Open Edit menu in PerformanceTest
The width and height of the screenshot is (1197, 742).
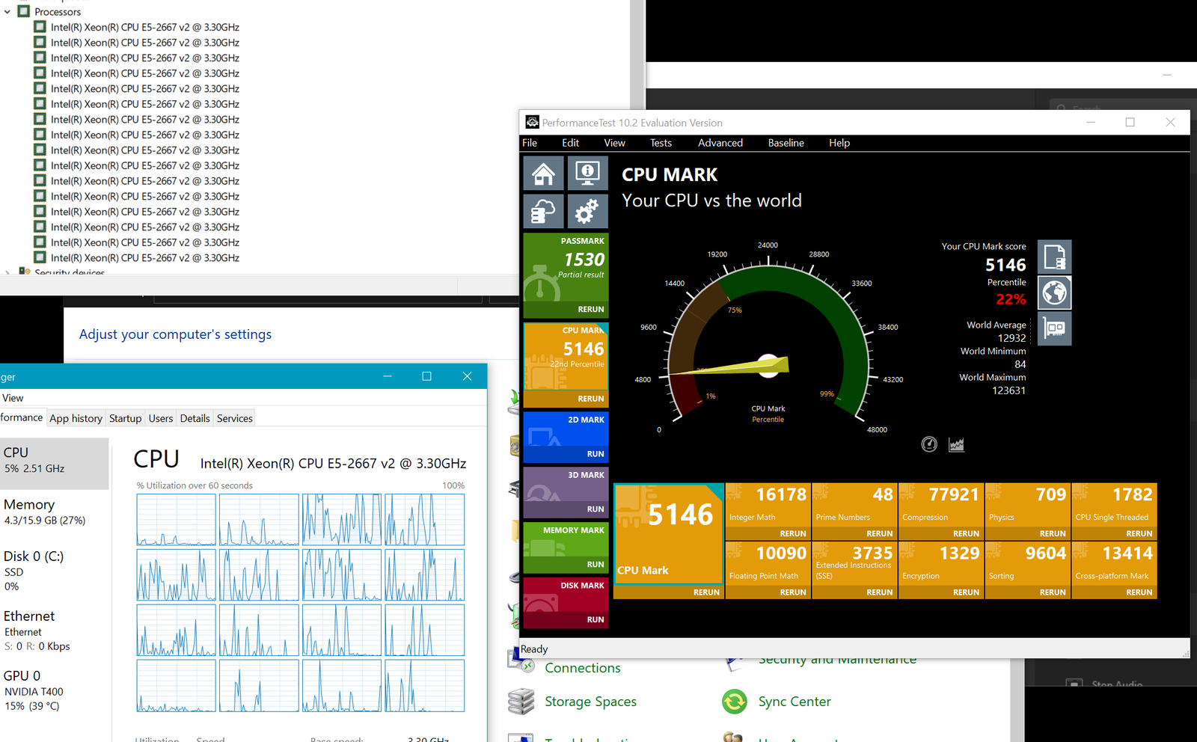coord(571,143)
